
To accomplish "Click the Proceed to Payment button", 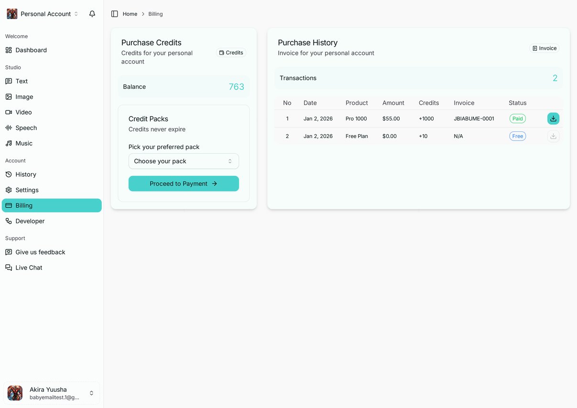I will 184,183.
